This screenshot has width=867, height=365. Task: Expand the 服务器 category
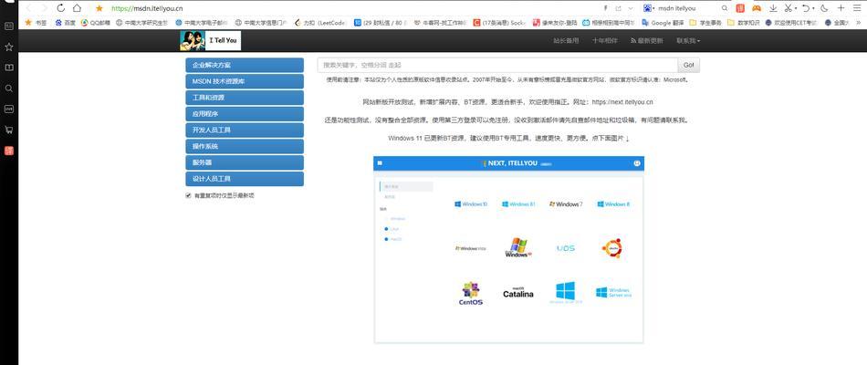[x=245, y=162]
